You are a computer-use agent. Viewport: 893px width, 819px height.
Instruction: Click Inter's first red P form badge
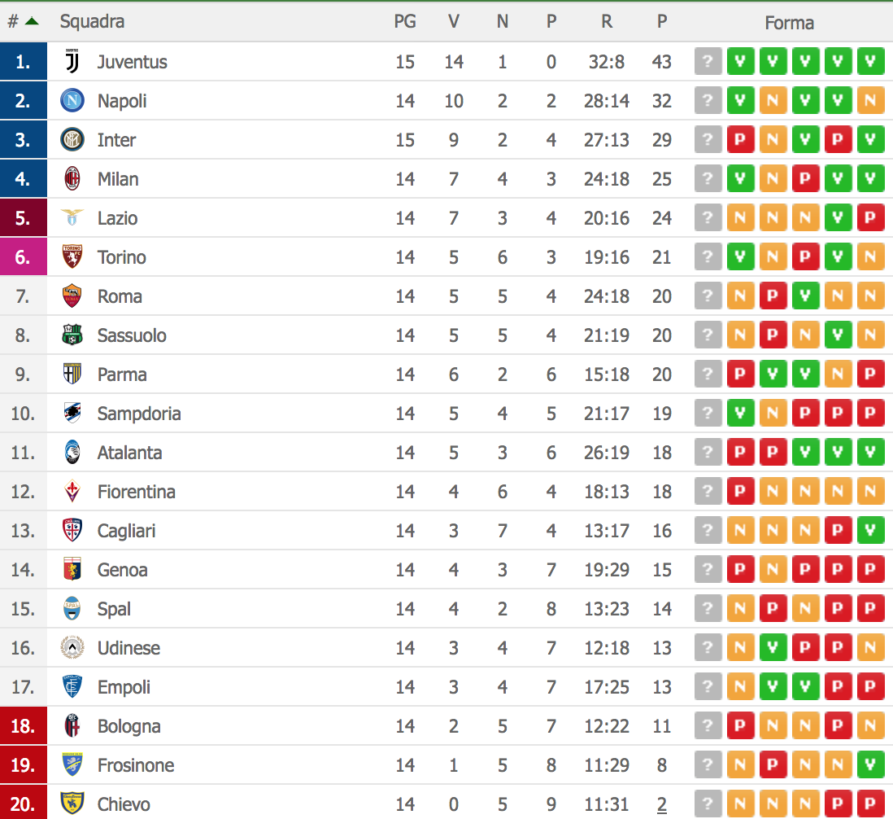[x=740, y=140]
